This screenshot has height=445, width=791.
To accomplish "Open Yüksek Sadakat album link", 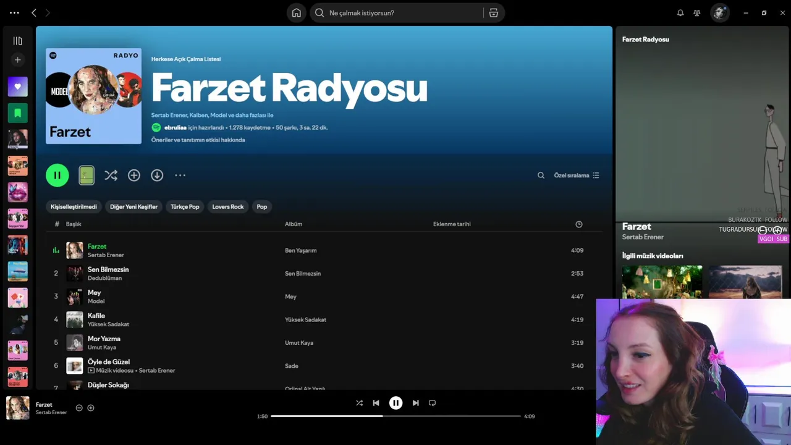I will coord(305,320).
